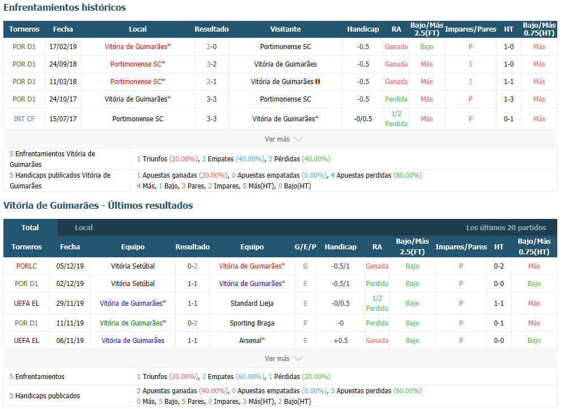568x409 pixels.
Task: Open the Sporting Braga team link
Action: (x=252, y=323)
